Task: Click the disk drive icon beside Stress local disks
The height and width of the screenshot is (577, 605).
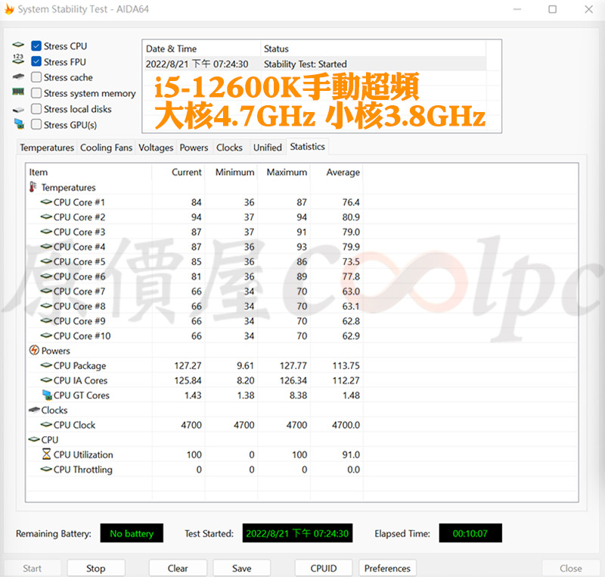Action: [18, 110]
